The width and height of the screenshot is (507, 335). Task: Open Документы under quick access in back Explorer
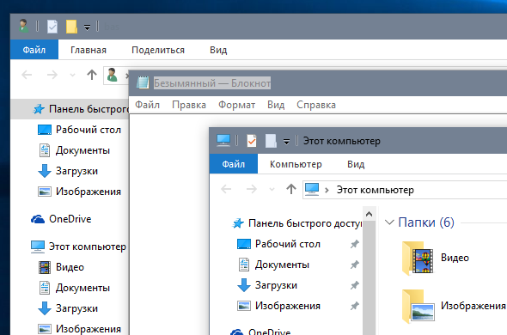75,150
